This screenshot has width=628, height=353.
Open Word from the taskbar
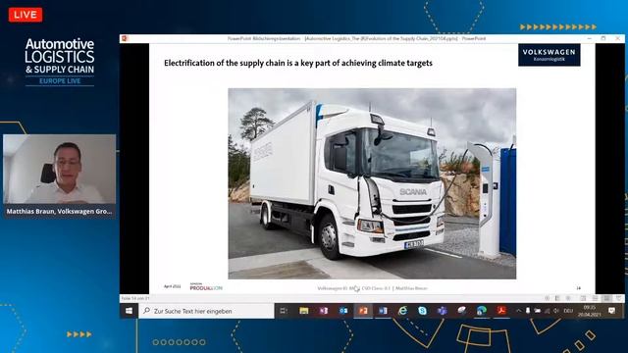pyautogui.click(x=383, y=311)
